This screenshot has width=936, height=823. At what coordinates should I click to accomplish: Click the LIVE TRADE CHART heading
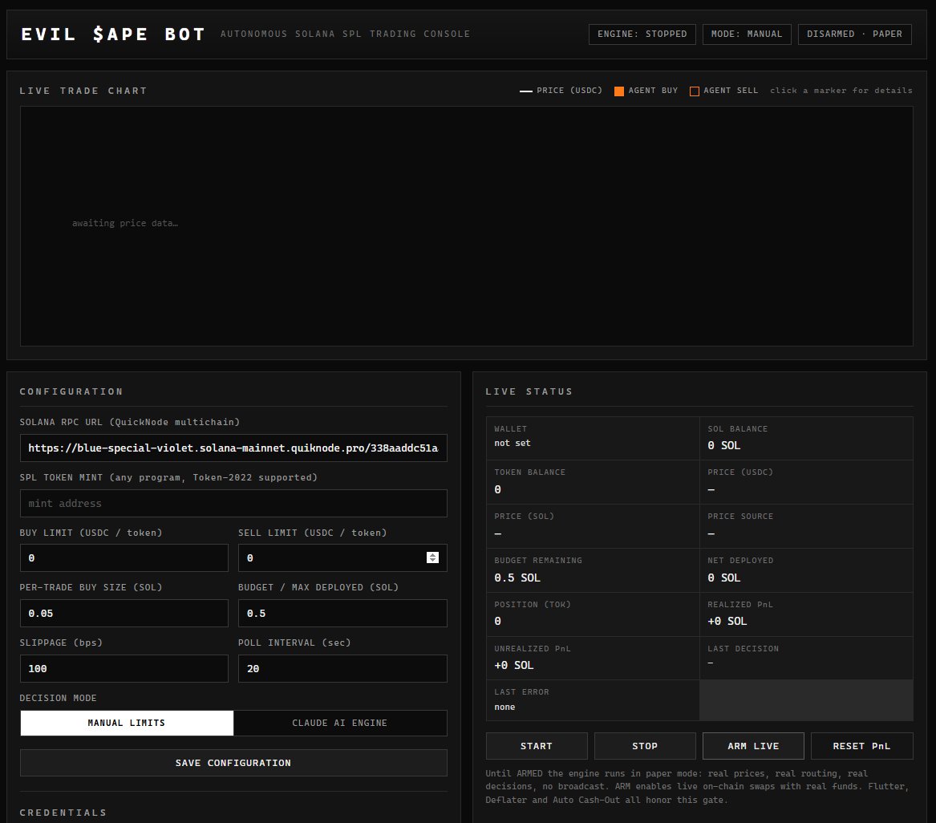coord(83,91)
